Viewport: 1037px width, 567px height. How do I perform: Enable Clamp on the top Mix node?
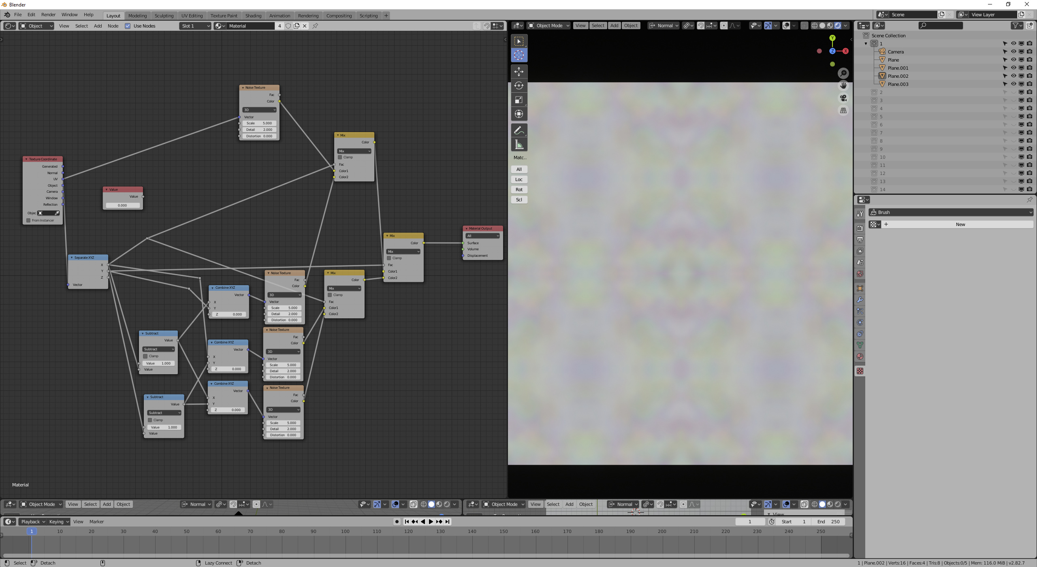[x=340, y=157]
